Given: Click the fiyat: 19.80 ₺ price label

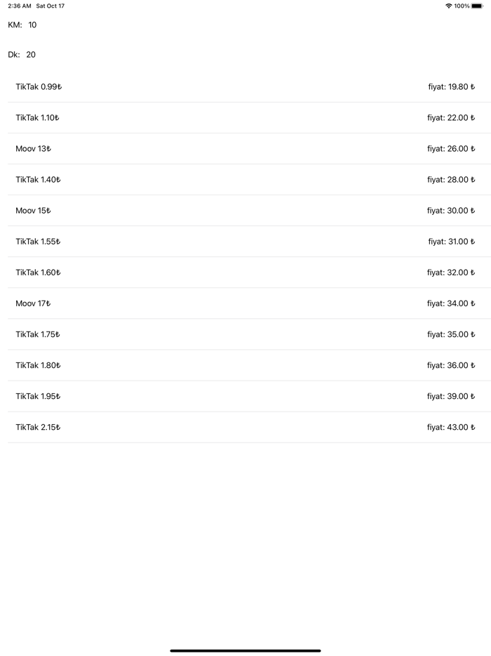Looking at the screenshot, I should tap(451, 87).
